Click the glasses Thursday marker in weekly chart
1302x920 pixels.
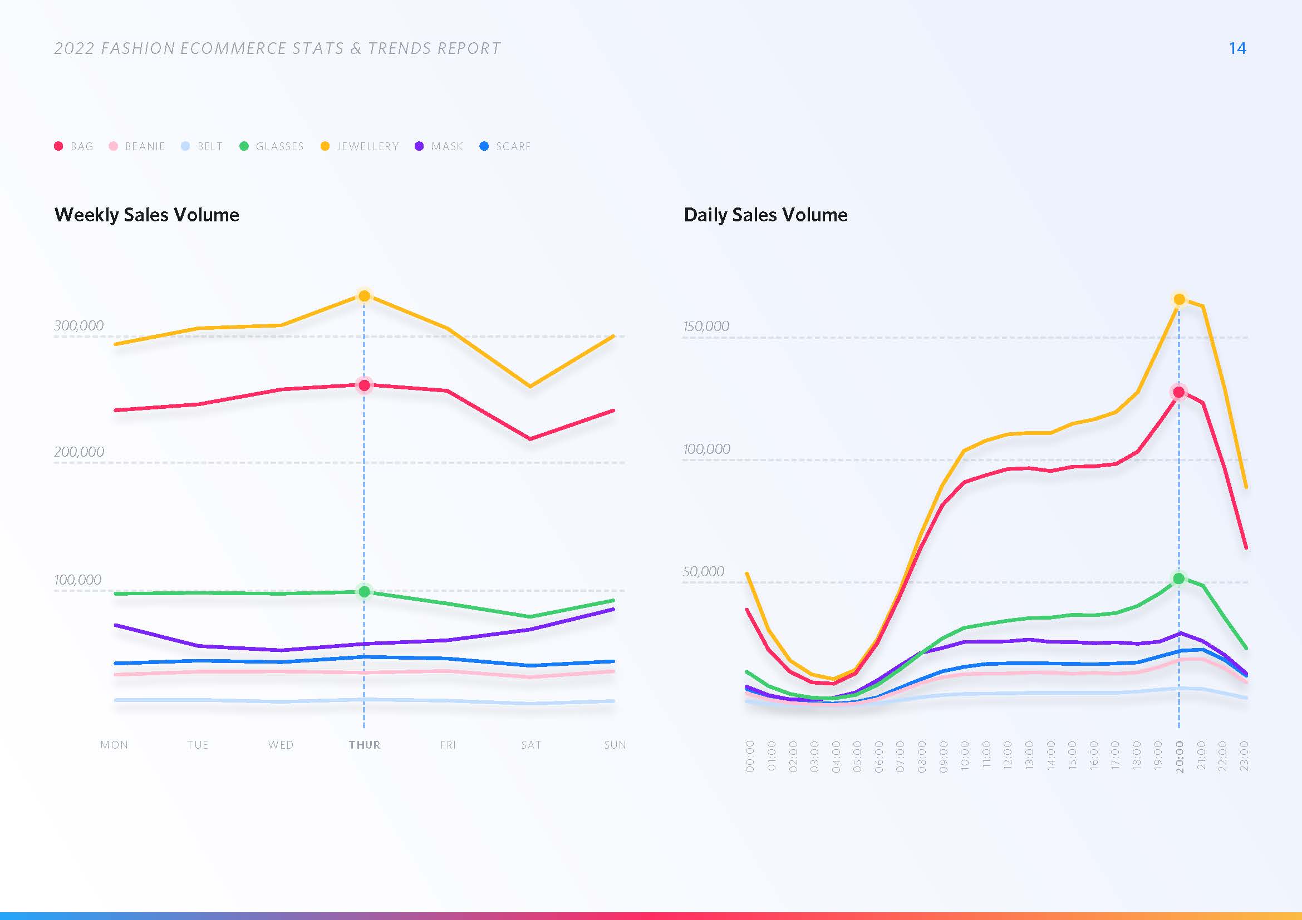pos(365,591)
